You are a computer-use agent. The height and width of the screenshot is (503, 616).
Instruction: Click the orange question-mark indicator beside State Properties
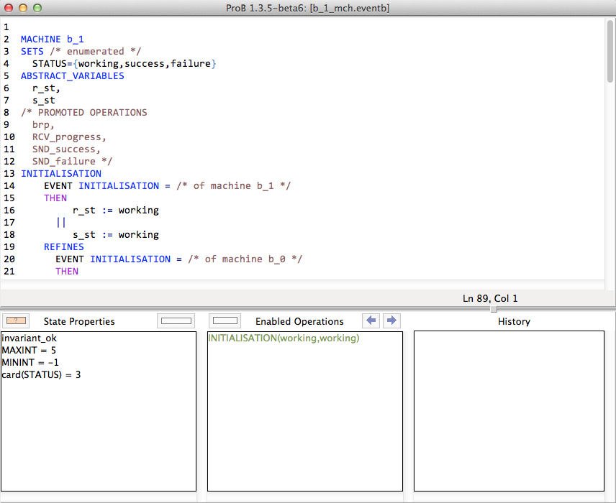point(15,320)
